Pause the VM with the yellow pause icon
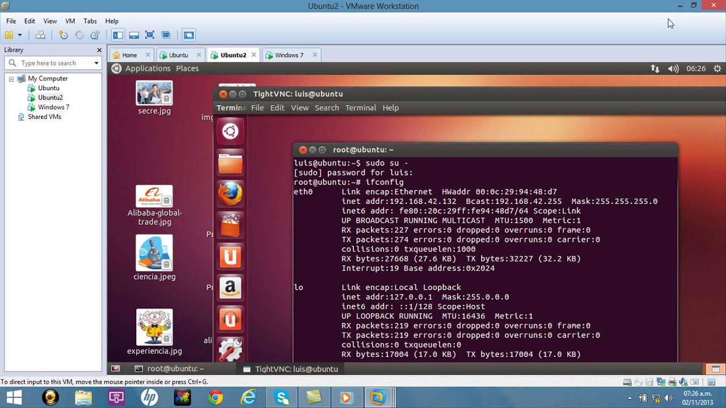Image resolution: width=726 pixels, height=408 pixels. tap(9, 35)
